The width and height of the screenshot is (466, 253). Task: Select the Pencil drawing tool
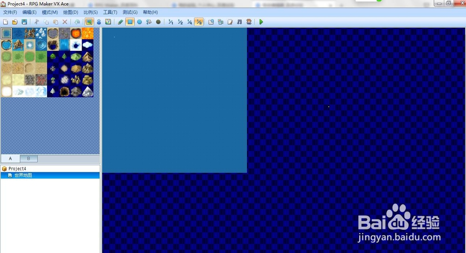120,22
